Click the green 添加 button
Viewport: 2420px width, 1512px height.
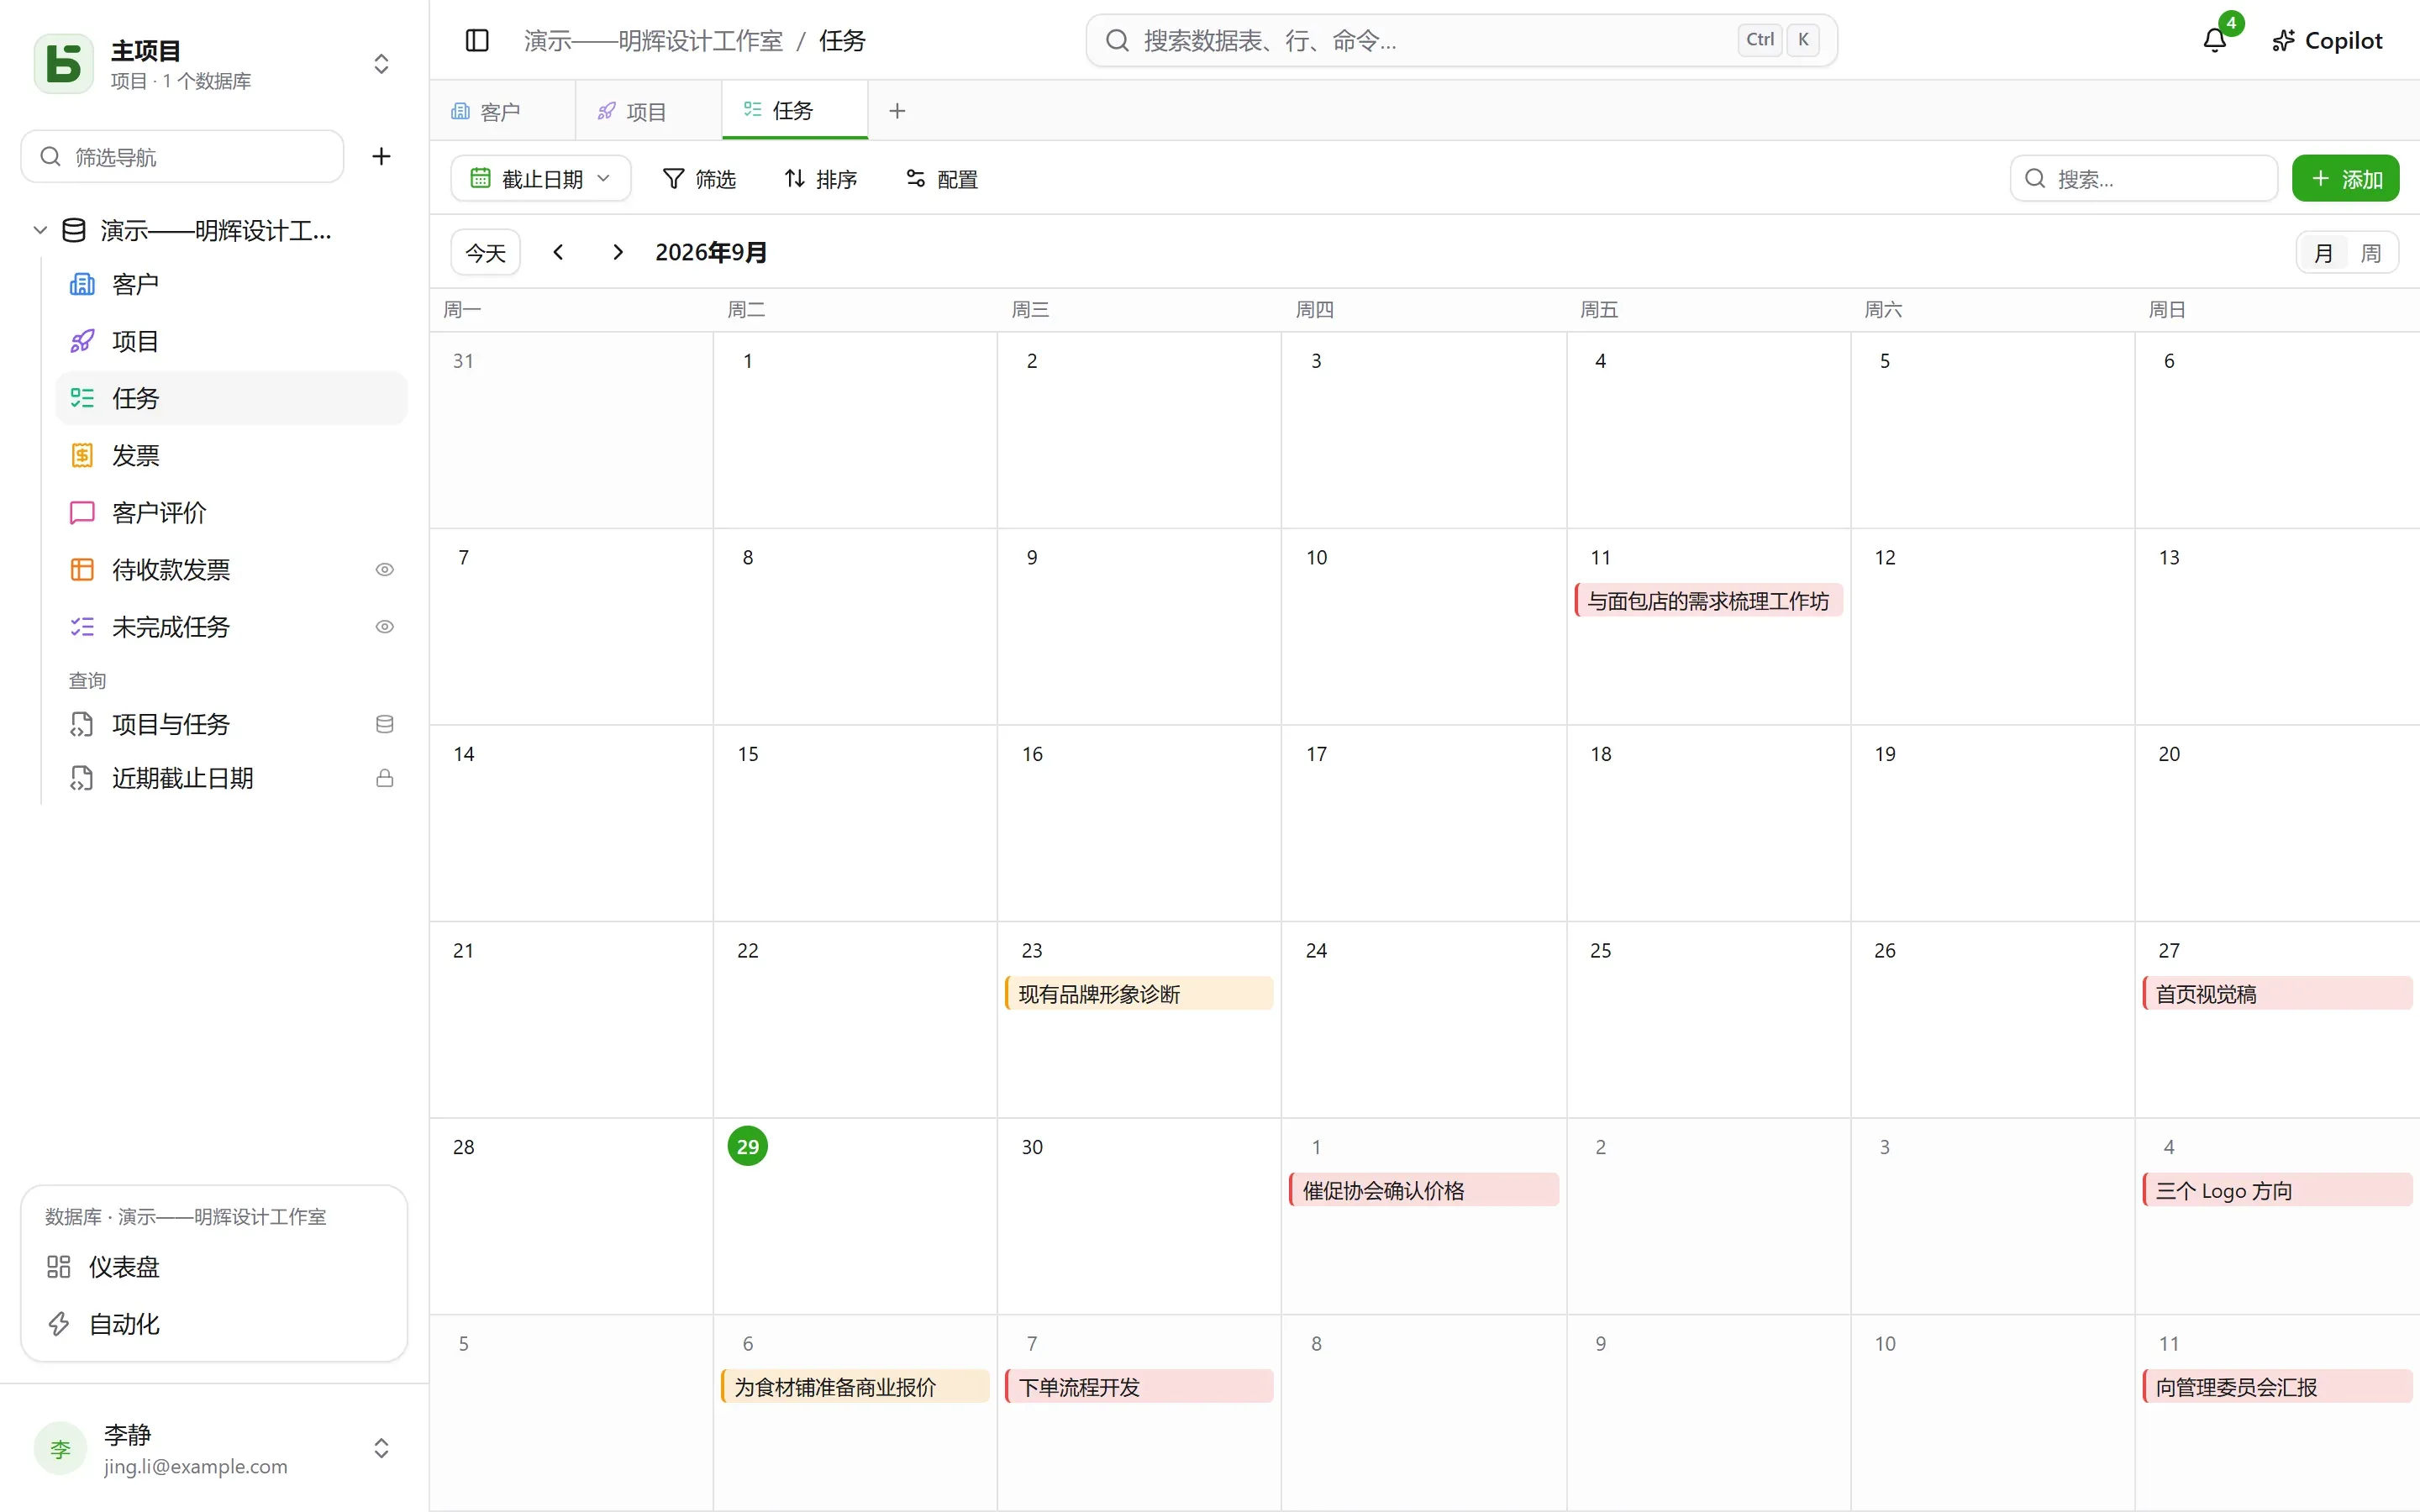(x=2345, y=178)
